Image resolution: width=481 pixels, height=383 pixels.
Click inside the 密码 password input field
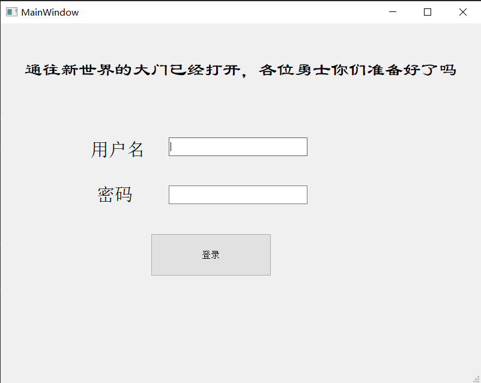tap(238, 195)
